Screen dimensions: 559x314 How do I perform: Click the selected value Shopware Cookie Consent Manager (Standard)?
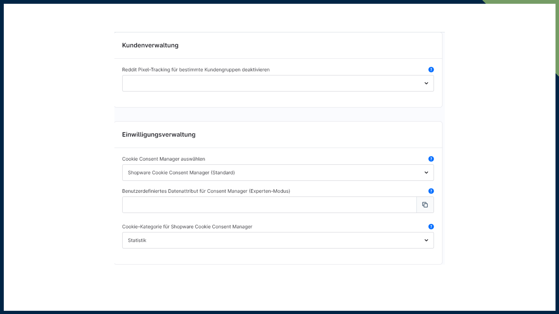click(x=181, y=173)
